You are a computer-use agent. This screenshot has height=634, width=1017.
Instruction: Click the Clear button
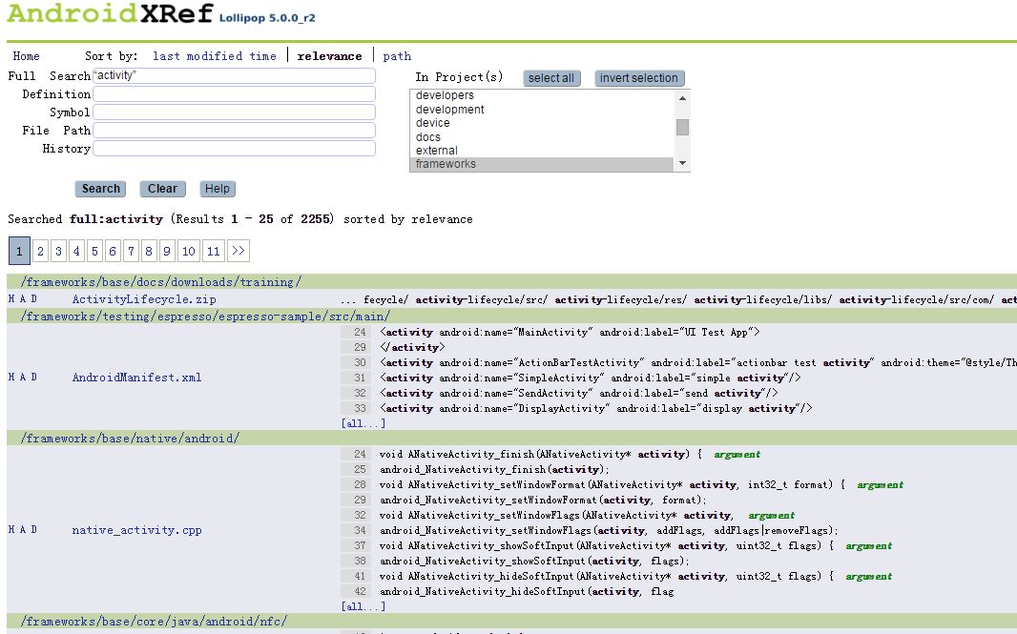[x=162, y=189]
